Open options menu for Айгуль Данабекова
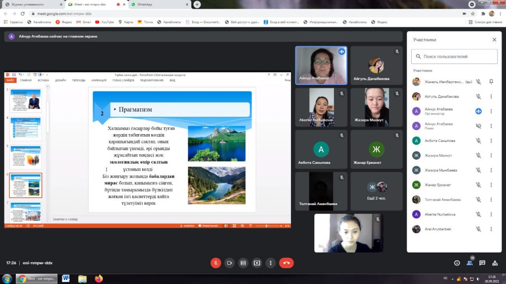 pyautogui.click(x=491, y=97)
